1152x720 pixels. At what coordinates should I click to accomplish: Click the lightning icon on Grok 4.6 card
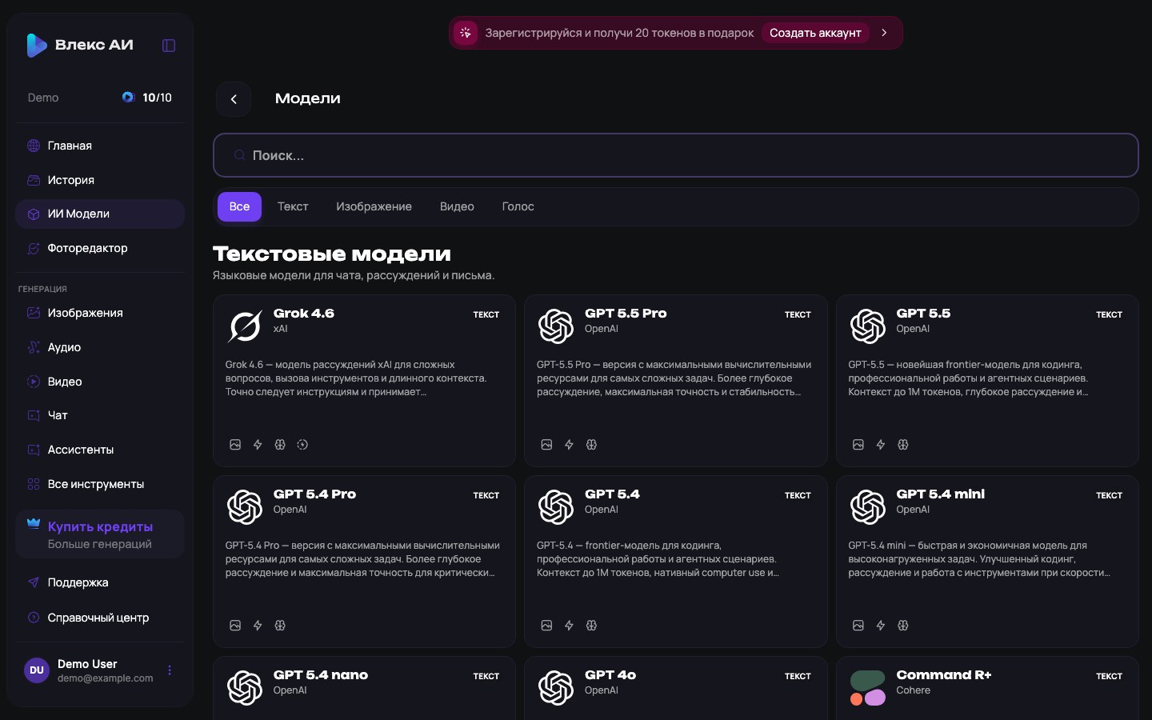pos(258,445)
